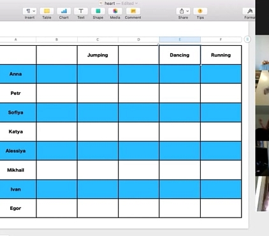Screen dimensions: 269x236
Task: Add a Comment from toolbar
Action: [x=133, y=11]
